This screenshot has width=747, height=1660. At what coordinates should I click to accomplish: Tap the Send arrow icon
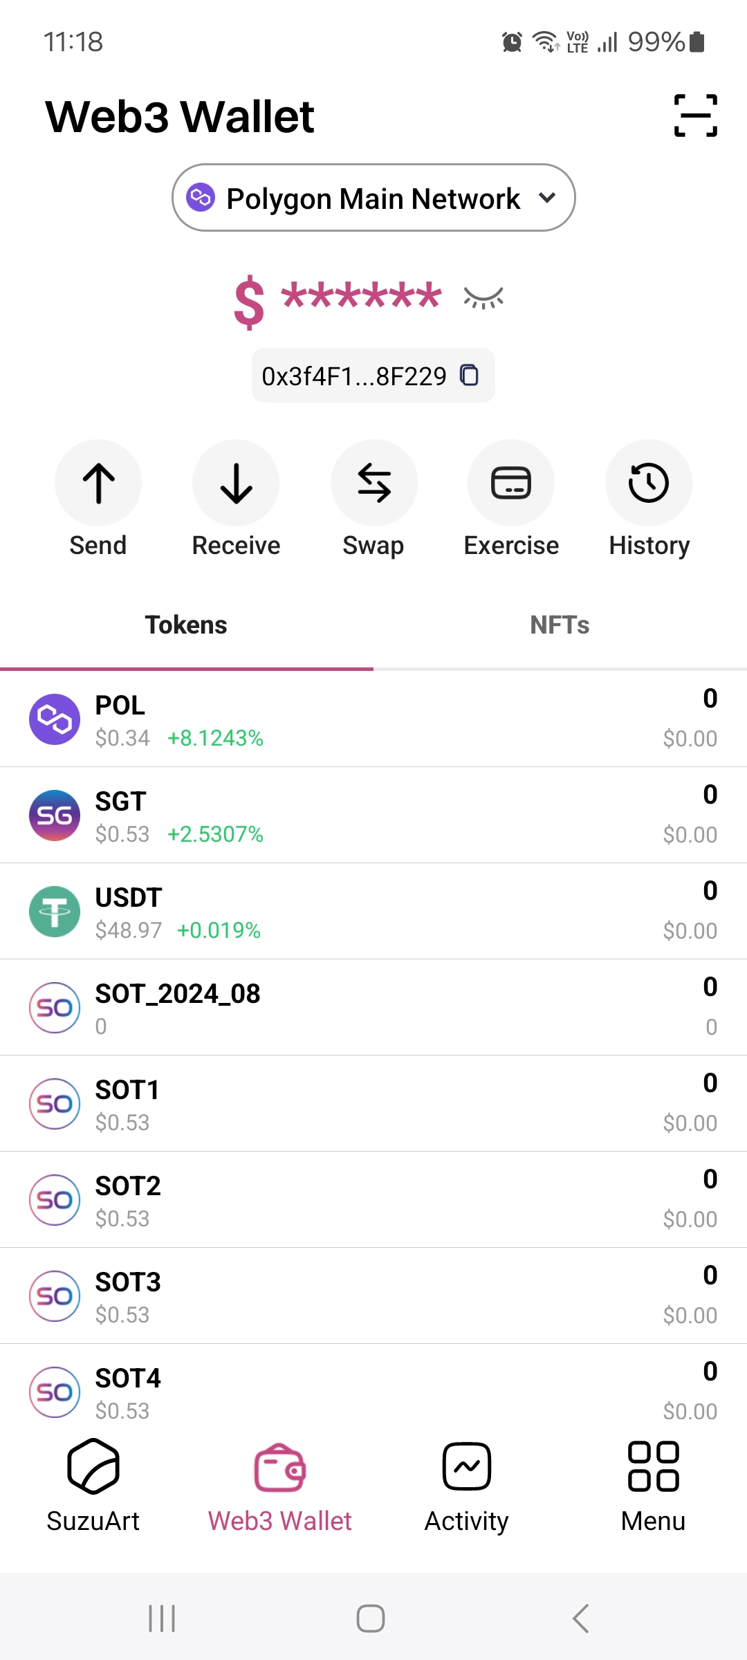point(98,483)
